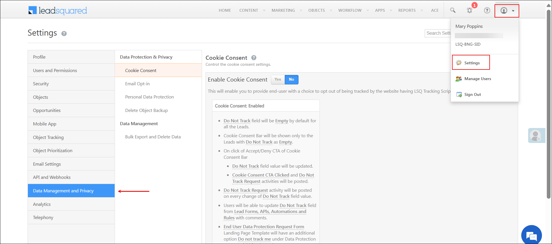Open the search magnifier icon
552x244 pixels.
click(x=453, y=10)
